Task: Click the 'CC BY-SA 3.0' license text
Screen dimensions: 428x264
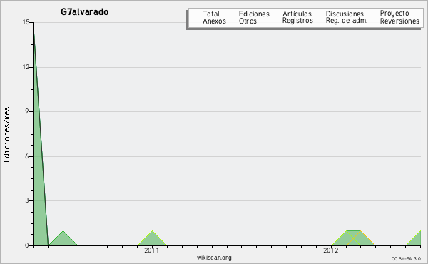Action: pyautogui.click(x=406, y=258)
